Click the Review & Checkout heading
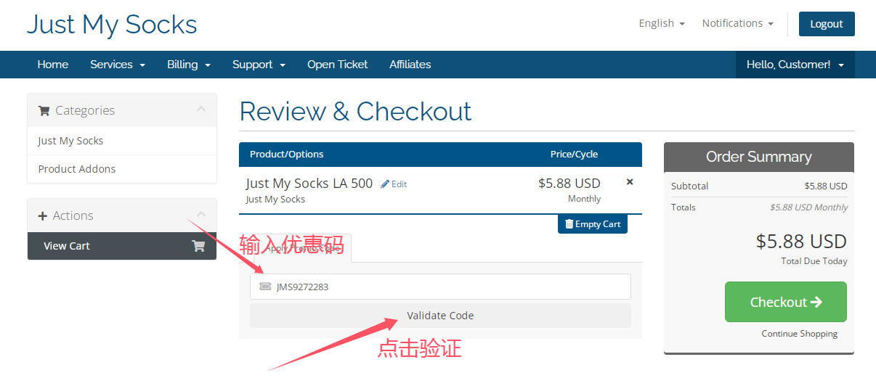Screen dimensions: 876x386 [x=355, y=112]
